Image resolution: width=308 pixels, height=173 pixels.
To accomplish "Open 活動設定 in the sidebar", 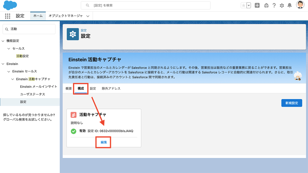I will coord(22,56).
